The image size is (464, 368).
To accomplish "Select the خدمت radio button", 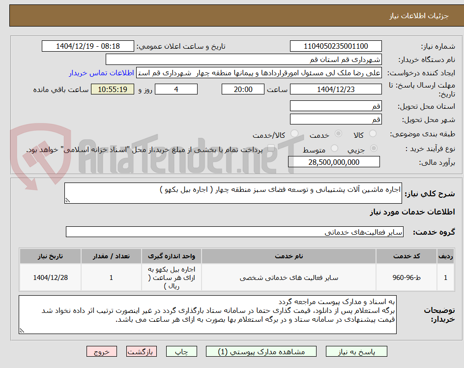I will [x=338, y=134].
